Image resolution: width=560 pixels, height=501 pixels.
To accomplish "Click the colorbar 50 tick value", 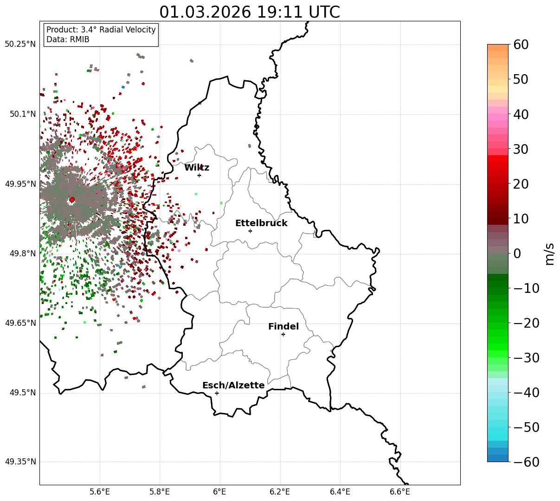I will click(521, 79).
